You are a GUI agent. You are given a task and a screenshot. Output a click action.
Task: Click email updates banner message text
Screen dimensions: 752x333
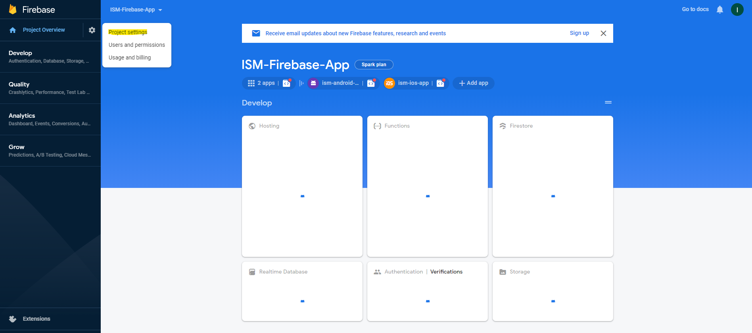355,33
